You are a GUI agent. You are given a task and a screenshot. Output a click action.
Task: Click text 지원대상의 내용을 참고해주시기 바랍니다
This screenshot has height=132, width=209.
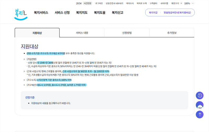pyautogui.click(x=51, y=103)
